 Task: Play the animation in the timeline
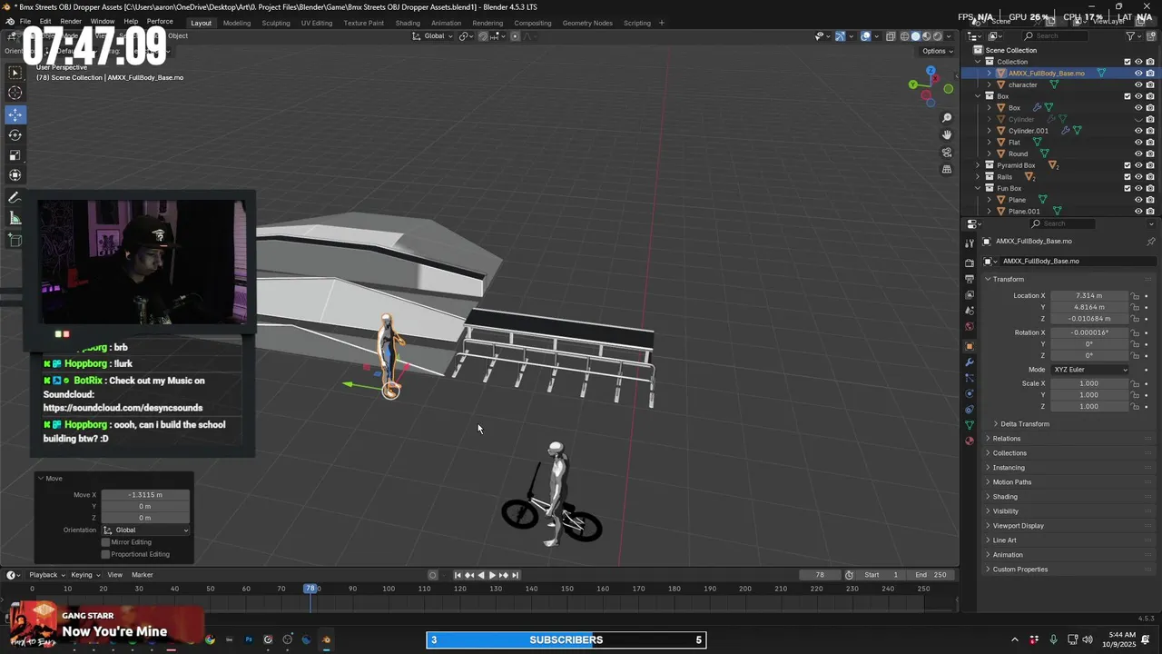(492, 575)
